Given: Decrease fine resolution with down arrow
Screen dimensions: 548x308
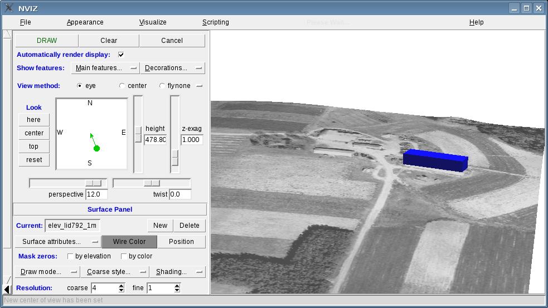Looking at the screenshot, I should (177, 291).
